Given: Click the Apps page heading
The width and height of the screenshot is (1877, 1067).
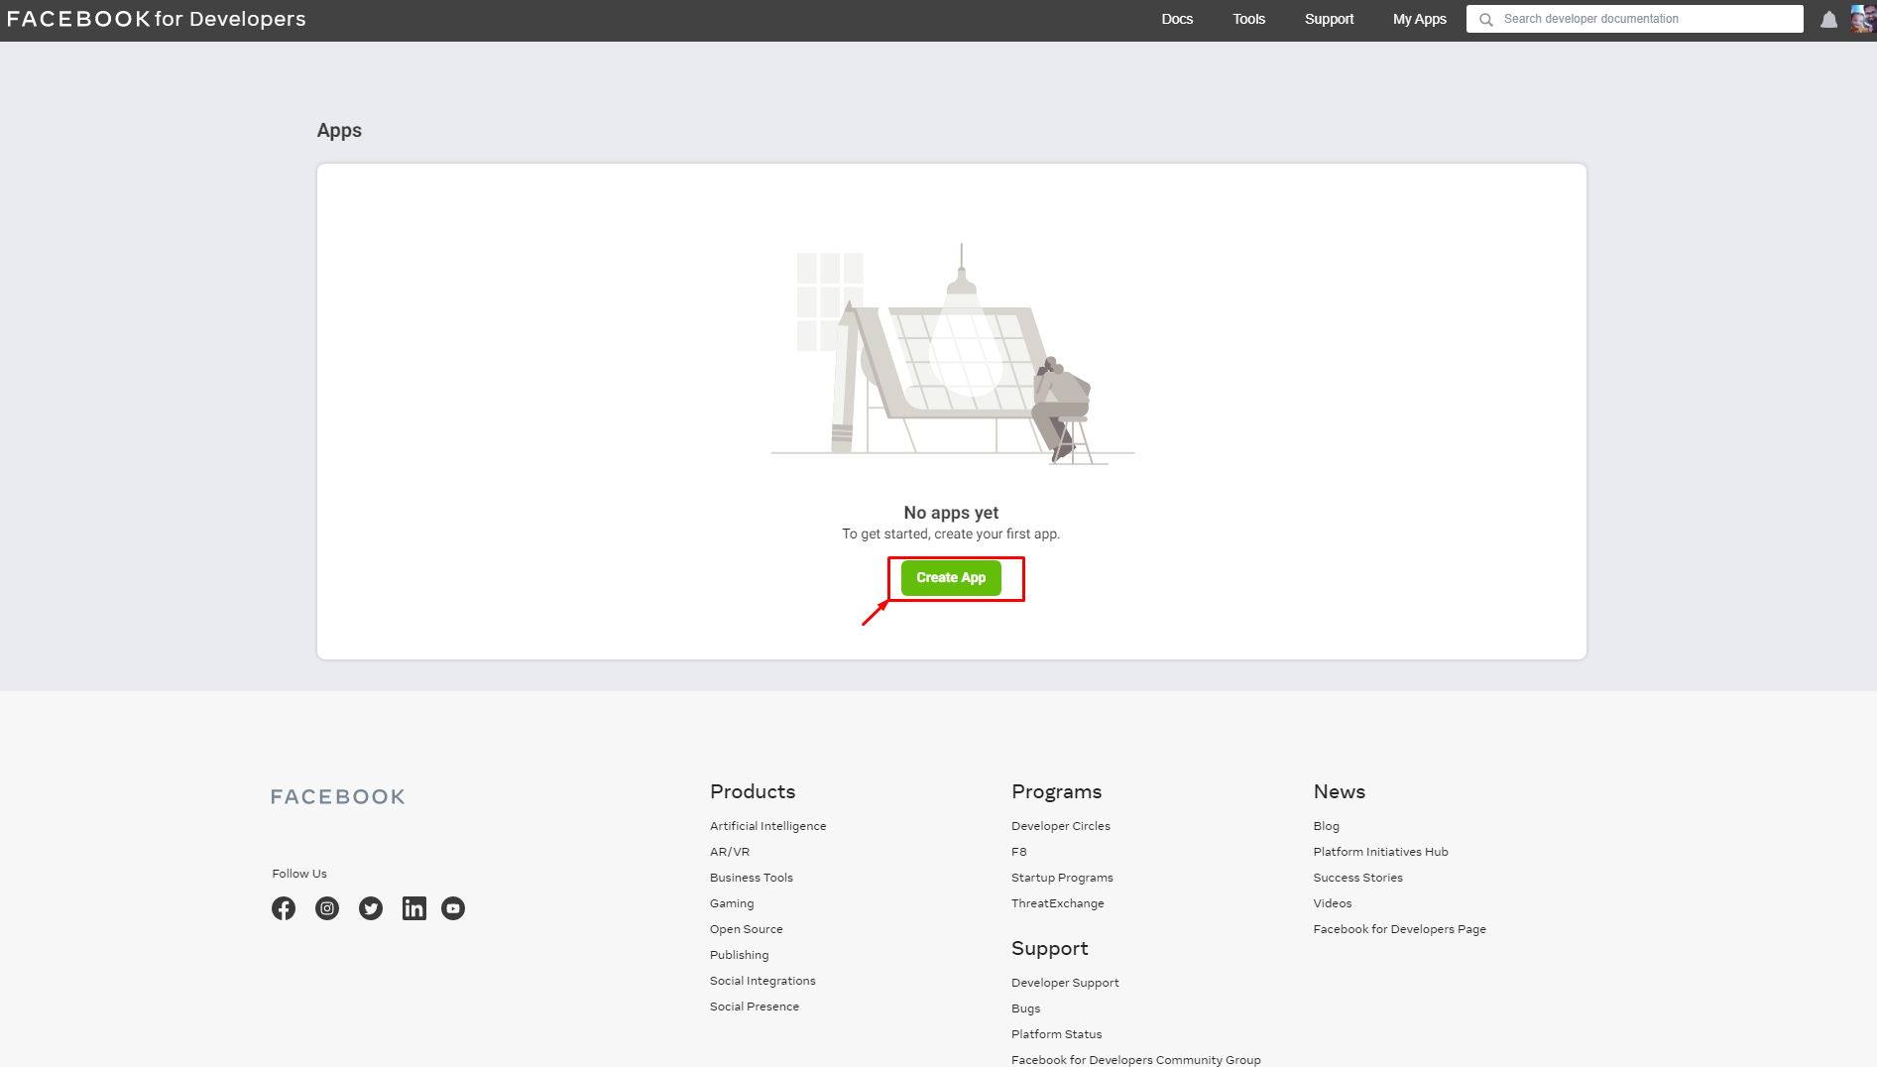Looking at the screenshot, I should pos(339,130).
